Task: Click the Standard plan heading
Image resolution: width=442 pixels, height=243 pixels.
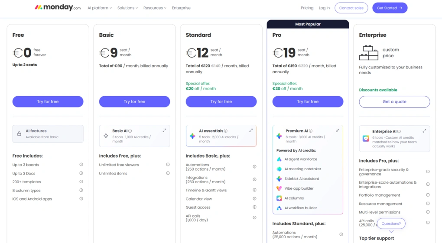Action: tap(198, 35)
